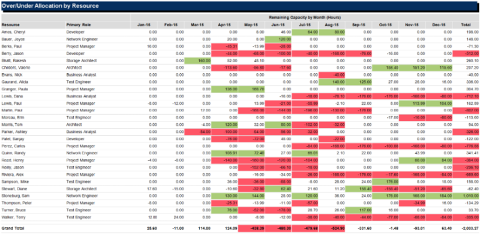Click the Jun-15 column header

278,25
